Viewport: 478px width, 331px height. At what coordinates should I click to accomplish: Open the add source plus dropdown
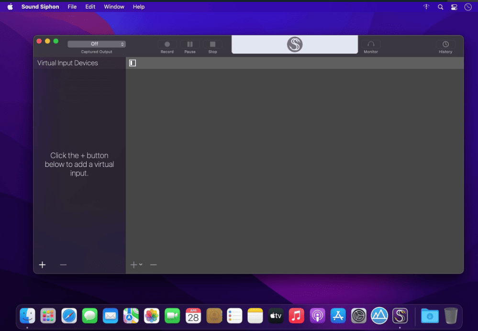pos(136,265)
